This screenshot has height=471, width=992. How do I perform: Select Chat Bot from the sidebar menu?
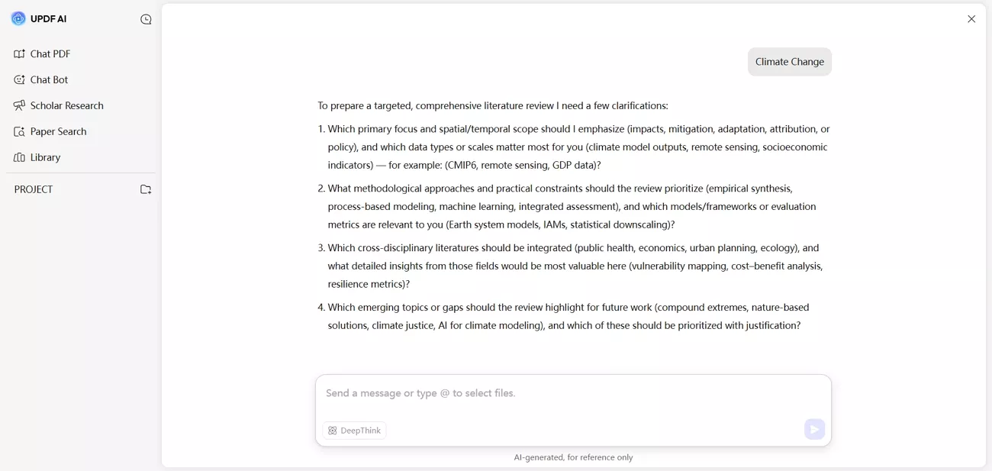48,79
